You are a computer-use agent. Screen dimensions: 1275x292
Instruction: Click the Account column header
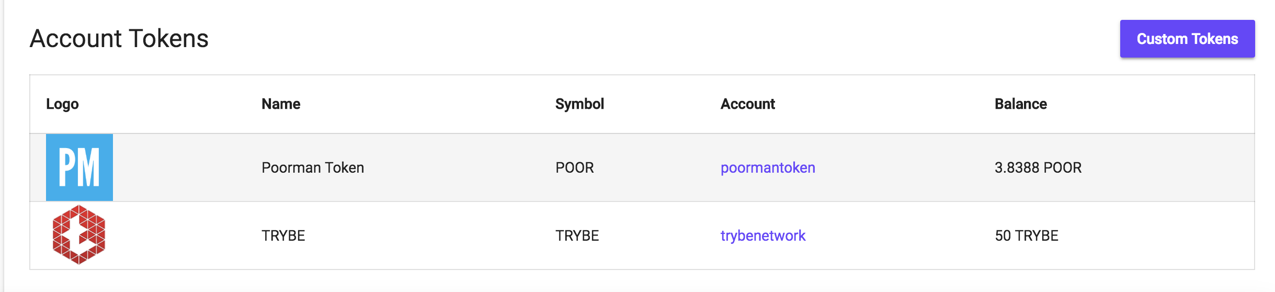(748, 104)
